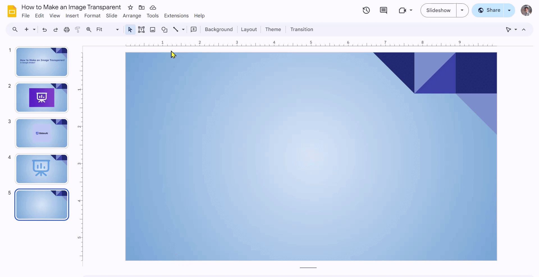Click the Add comment icon
Screen dimensions: 539x277
193,30
